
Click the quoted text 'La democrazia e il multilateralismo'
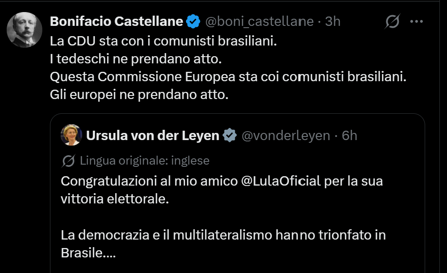click(x=166, y=235)
